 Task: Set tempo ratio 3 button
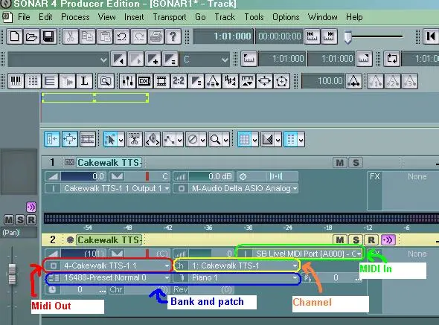(x=409, y=81)
